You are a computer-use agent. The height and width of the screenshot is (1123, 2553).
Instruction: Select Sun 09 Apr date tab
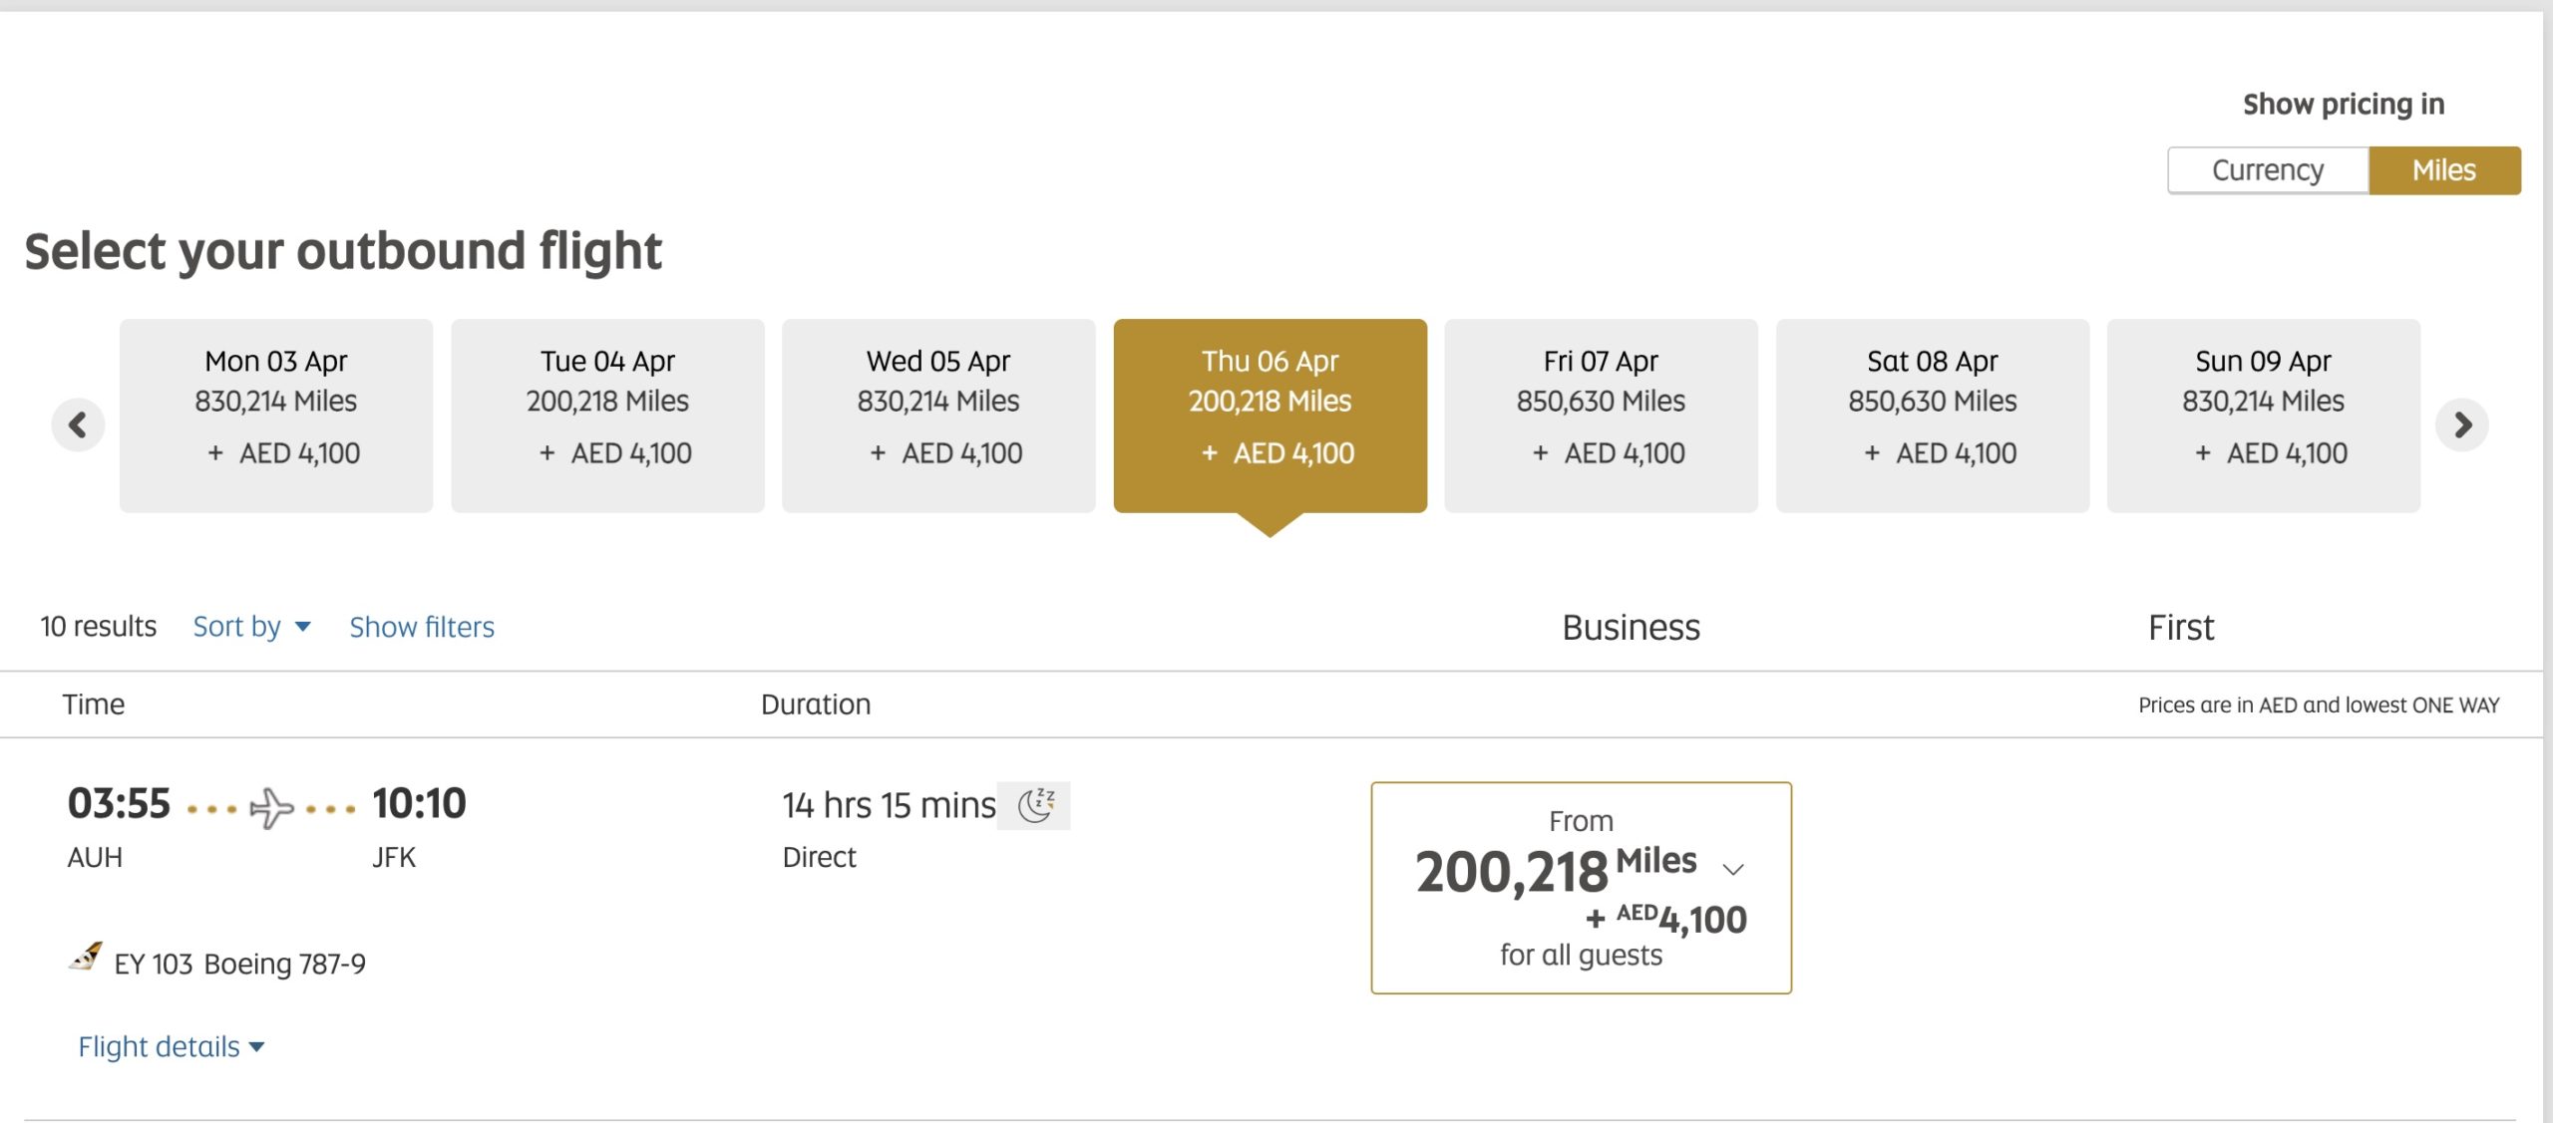coord(2263,416)
